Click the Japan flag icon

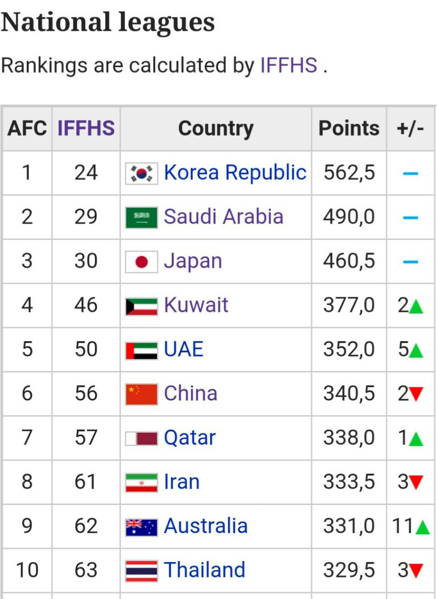pyautogui.click(x=142, y=262)
